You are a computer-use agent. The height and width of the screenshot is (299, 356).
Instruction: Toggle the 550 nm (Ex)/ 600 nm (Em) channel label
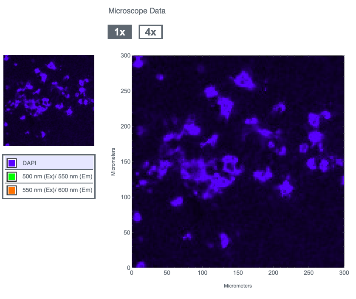tap(57, 190)
